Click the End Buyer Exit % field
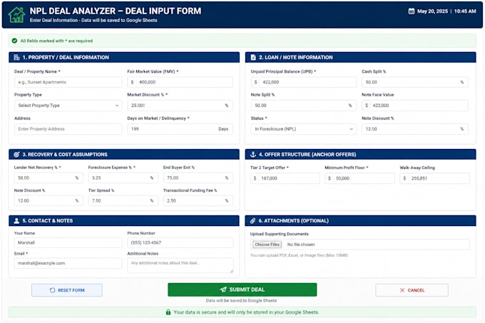The image size is (485, 323). (x=198, y=178)
